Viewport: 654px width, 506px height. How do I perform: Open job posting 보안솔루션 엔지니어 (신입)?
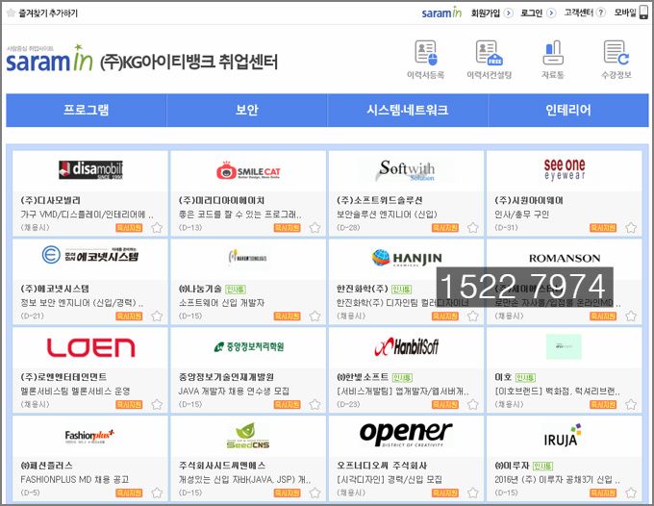click(387, 215)
